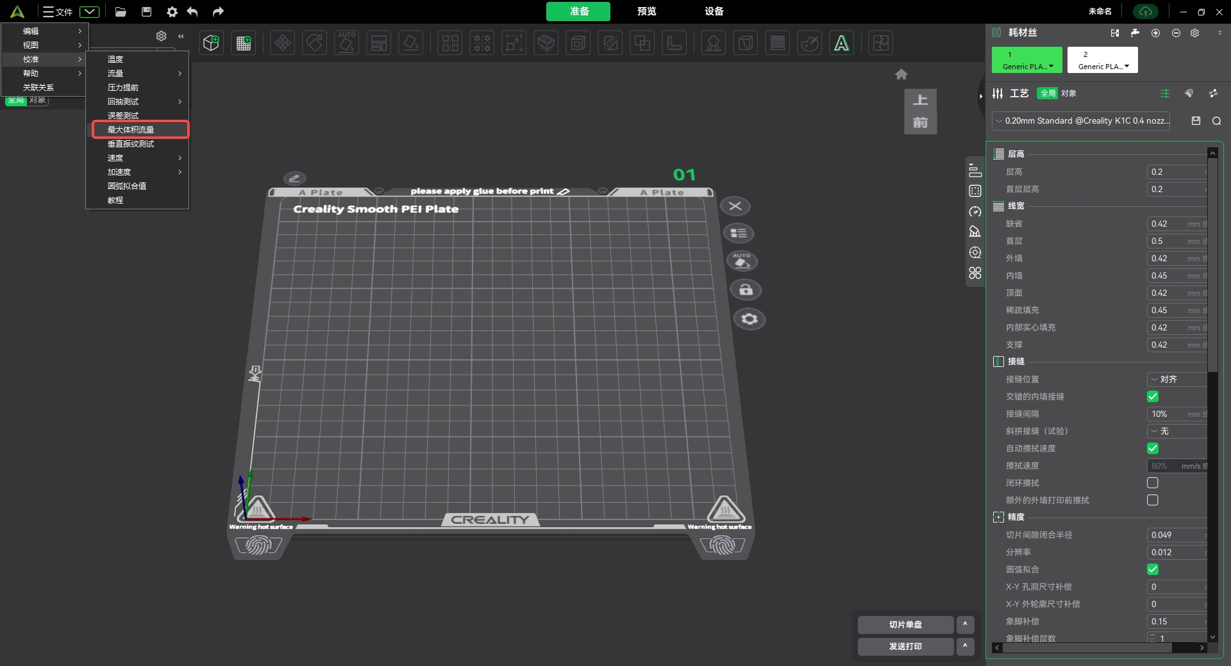The width and height of the screenshot is (1231, 666).
Task: Open the 接缝位置 dropdown showing 对齐
Action: click(x=1177, y=379)
